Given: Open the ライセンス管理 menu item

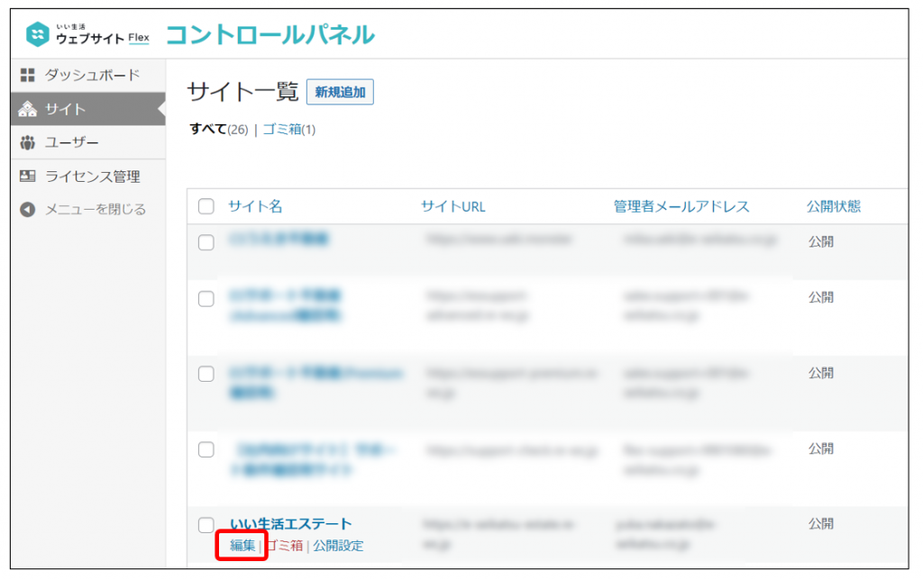Looking at the screenshot, I should [x=92, y=177].
